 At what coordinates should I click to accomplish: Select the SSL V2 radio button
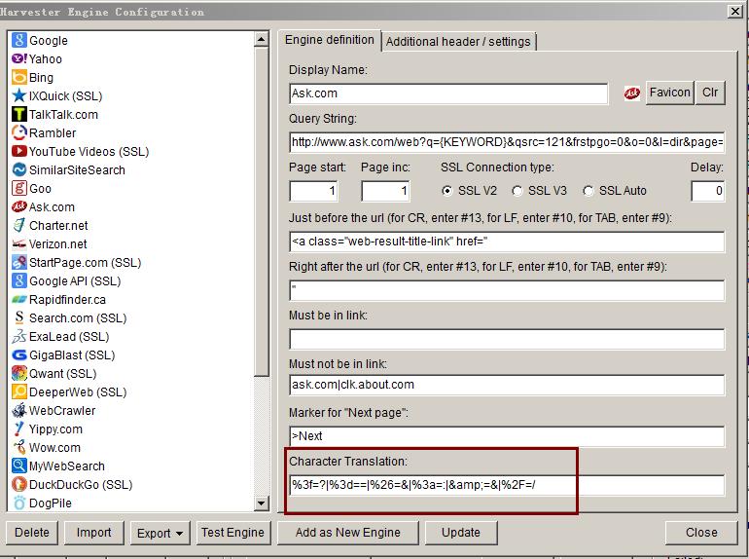(x=447, y=191)
